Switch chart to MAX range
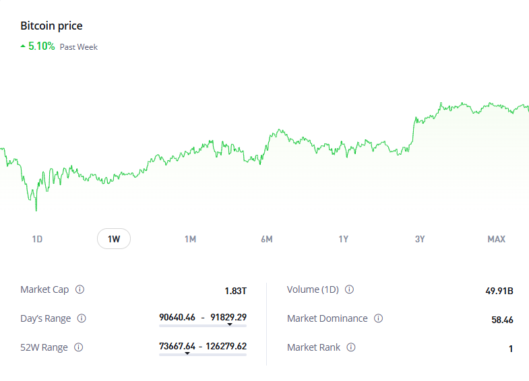The image size is (529, 381). pyautogui.click(x=496, y=239)
